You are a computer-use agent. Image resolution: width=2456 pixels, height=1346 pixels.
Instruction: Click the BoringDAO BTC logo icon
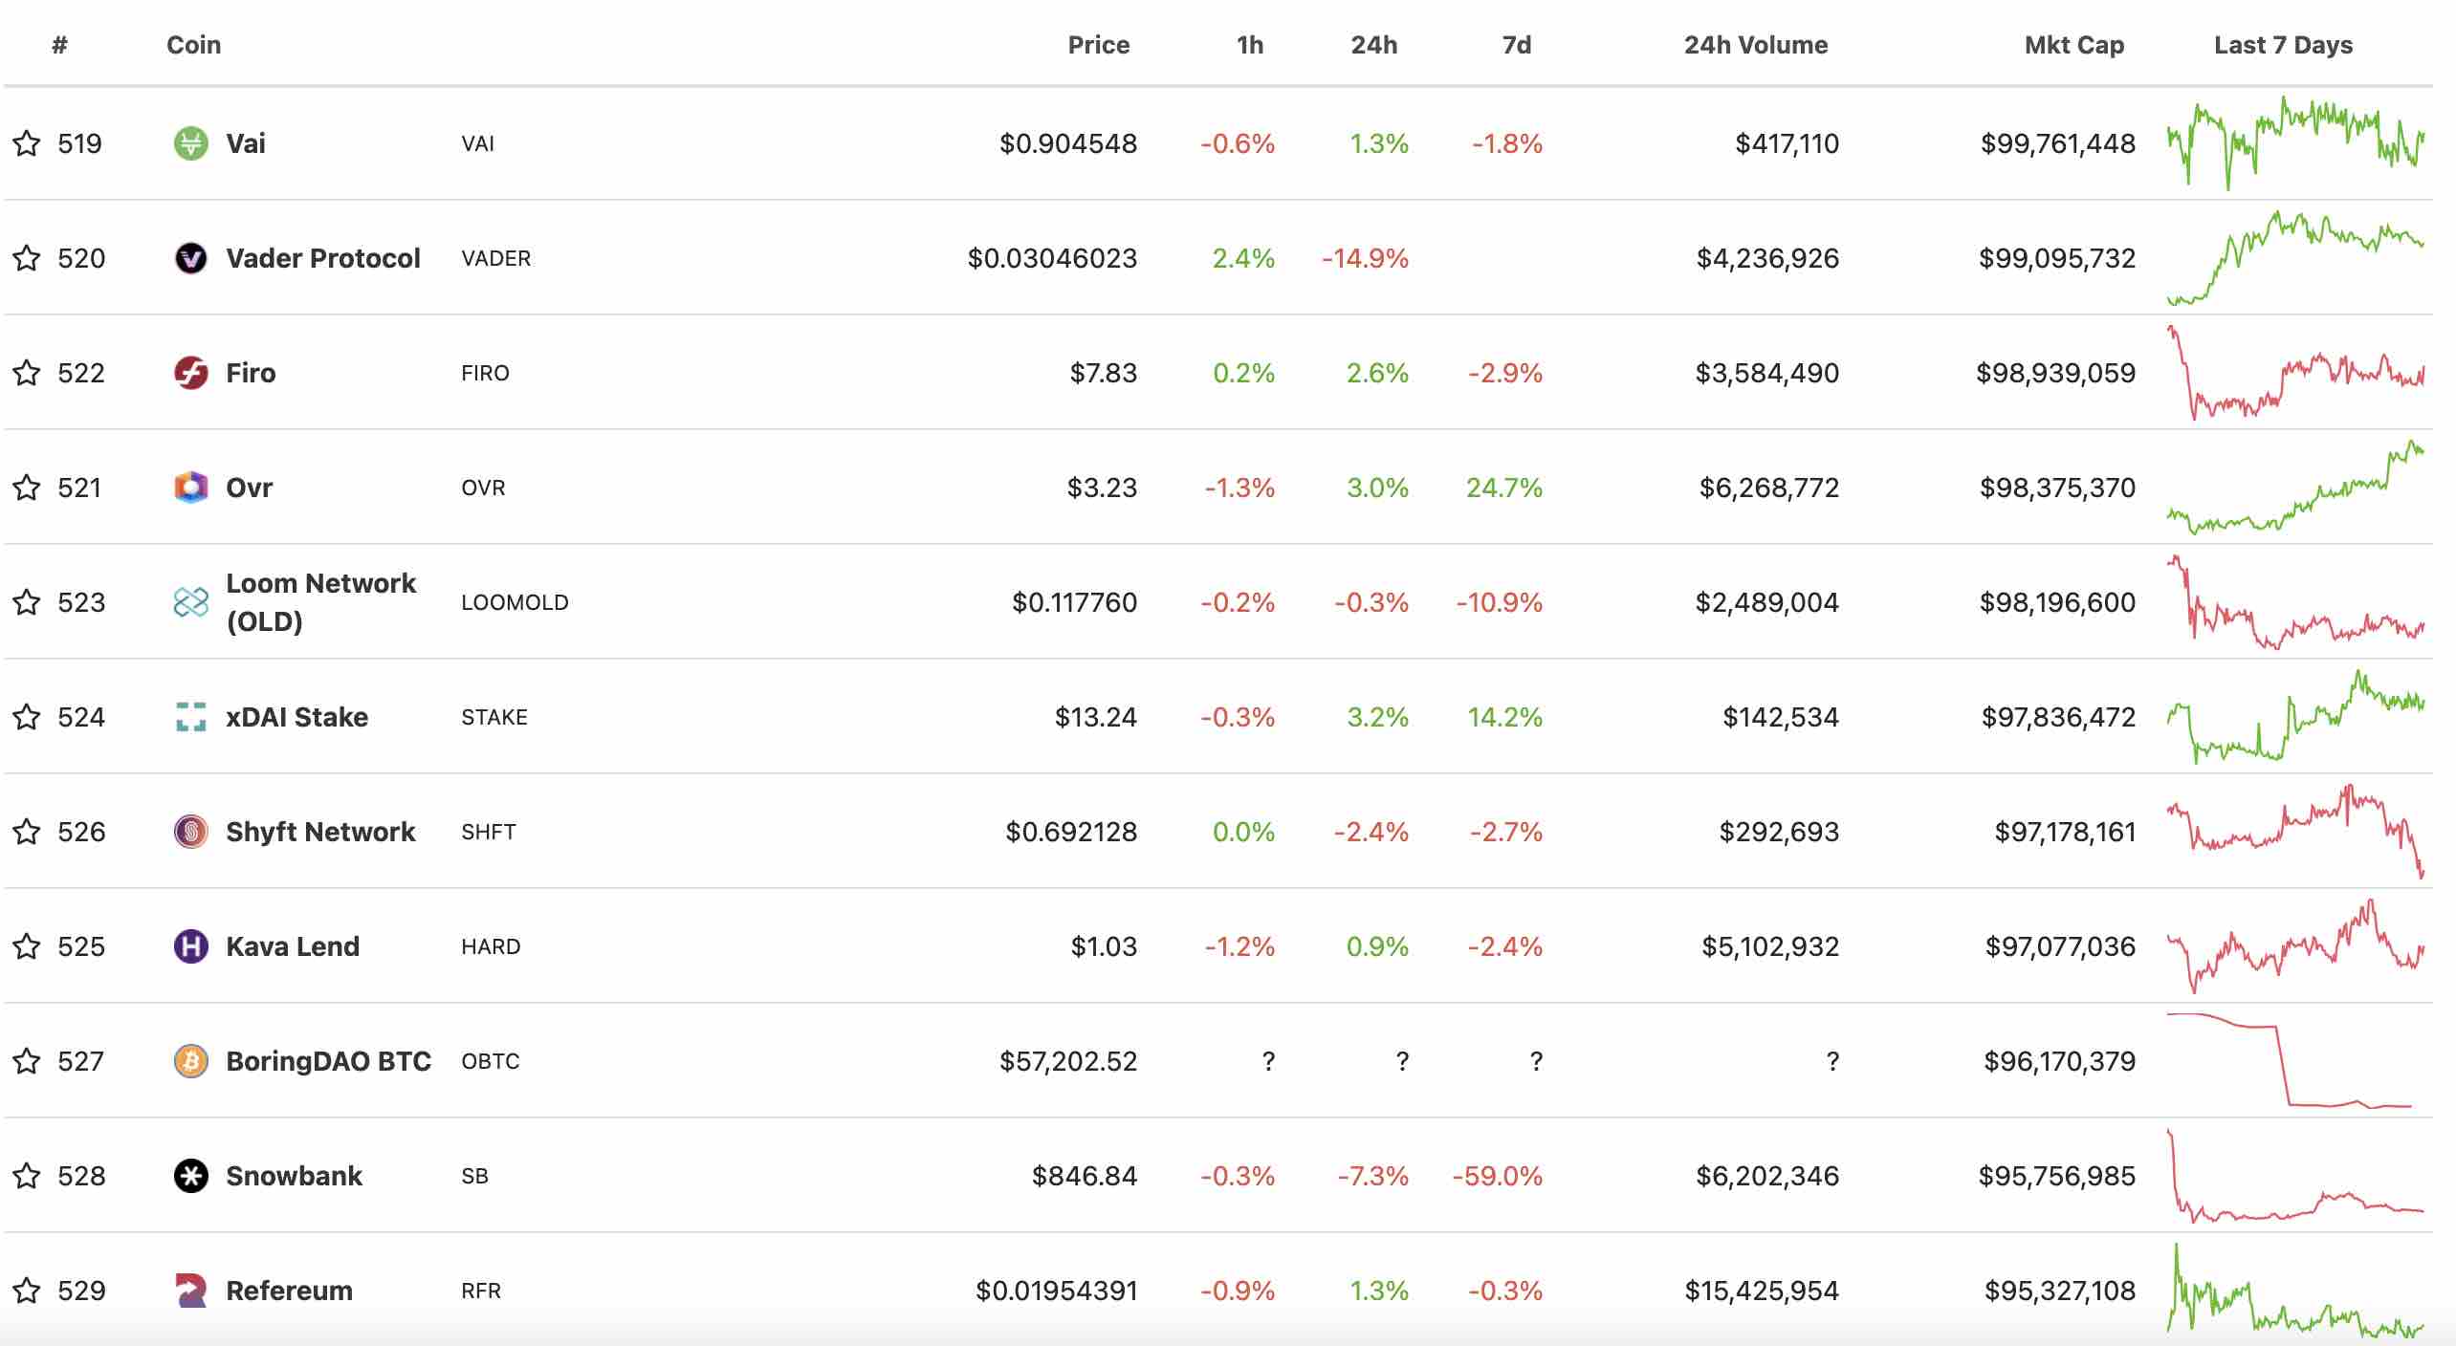click(x=191, y=1061)
